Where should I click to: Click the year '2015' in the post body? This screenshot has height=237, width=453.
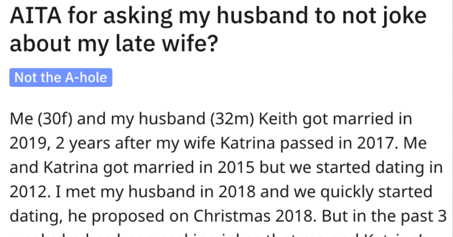(x=236, y=167)
